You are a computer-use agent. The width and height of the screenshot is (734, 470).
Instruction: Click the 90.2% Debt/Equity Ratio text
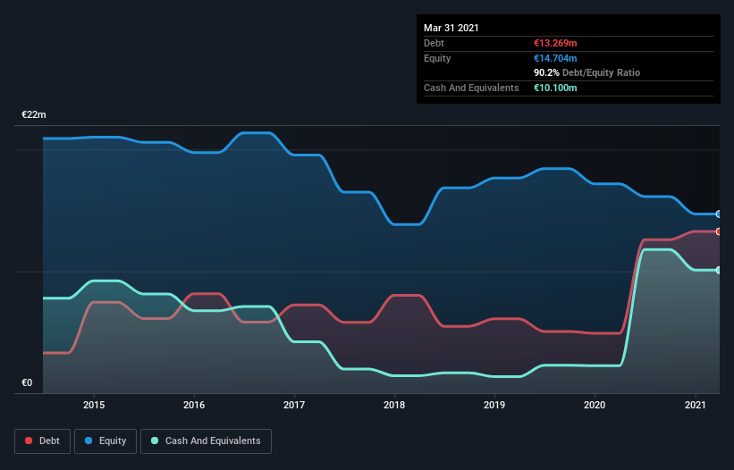pyautogui.click(x=587, y=72)
